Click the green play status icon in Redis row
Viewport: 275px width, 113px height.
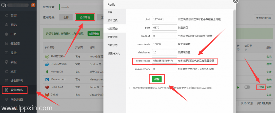point(238,87)
